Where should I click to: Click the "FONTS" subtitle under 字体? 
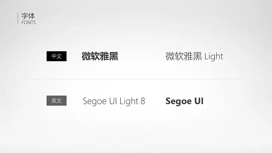(x=29, y=22)
